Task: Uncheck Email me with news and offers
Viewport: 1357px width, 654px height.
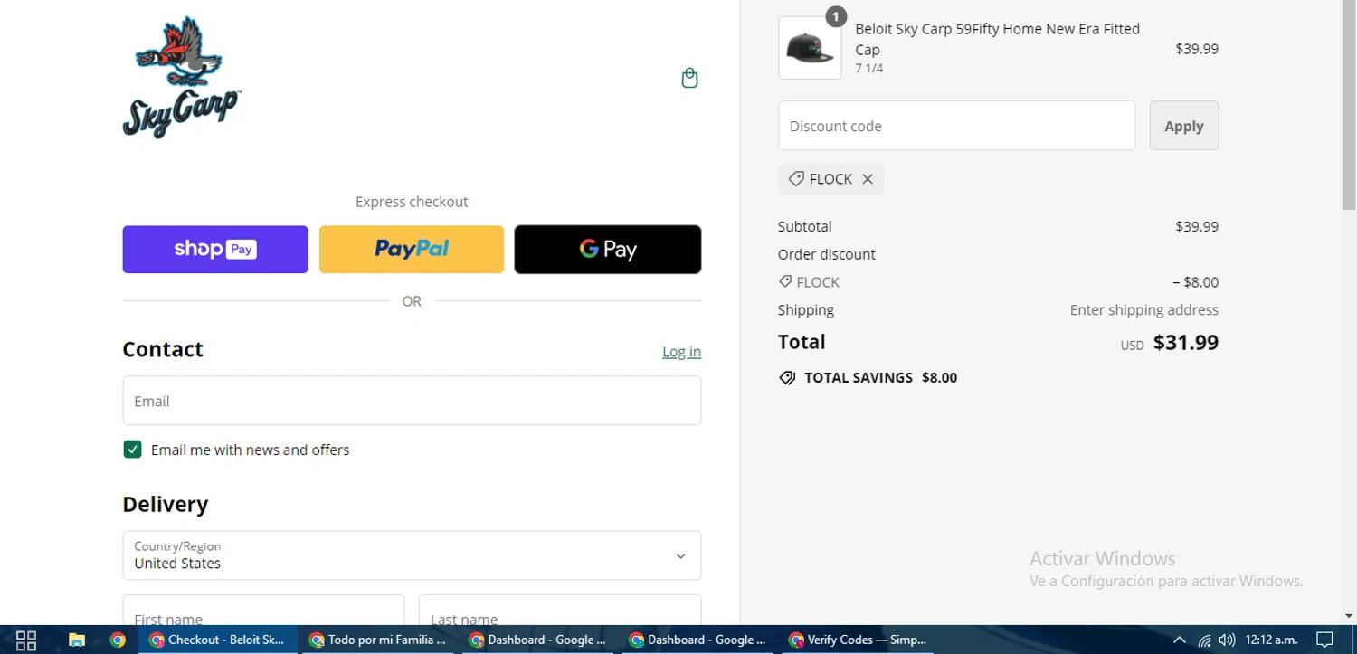Action: click(133, 450)
